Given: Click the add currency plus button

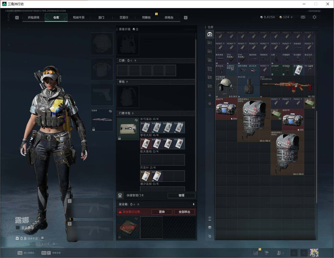Looking at the screenshot, I should click(292, 17).
